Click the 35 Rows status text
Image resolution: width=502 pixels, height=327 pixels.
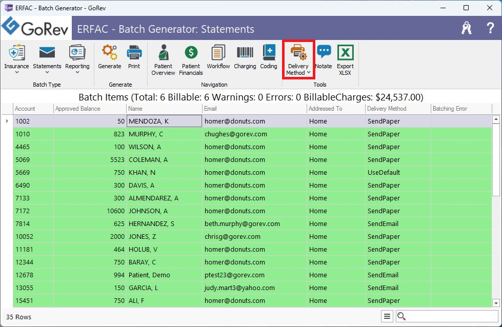click(18, 317)
